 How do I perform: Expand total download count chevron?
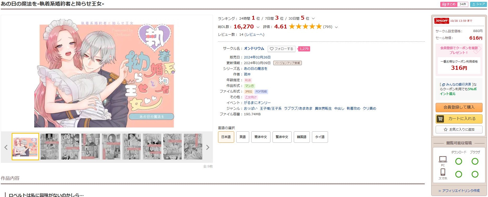pos(258,27)
